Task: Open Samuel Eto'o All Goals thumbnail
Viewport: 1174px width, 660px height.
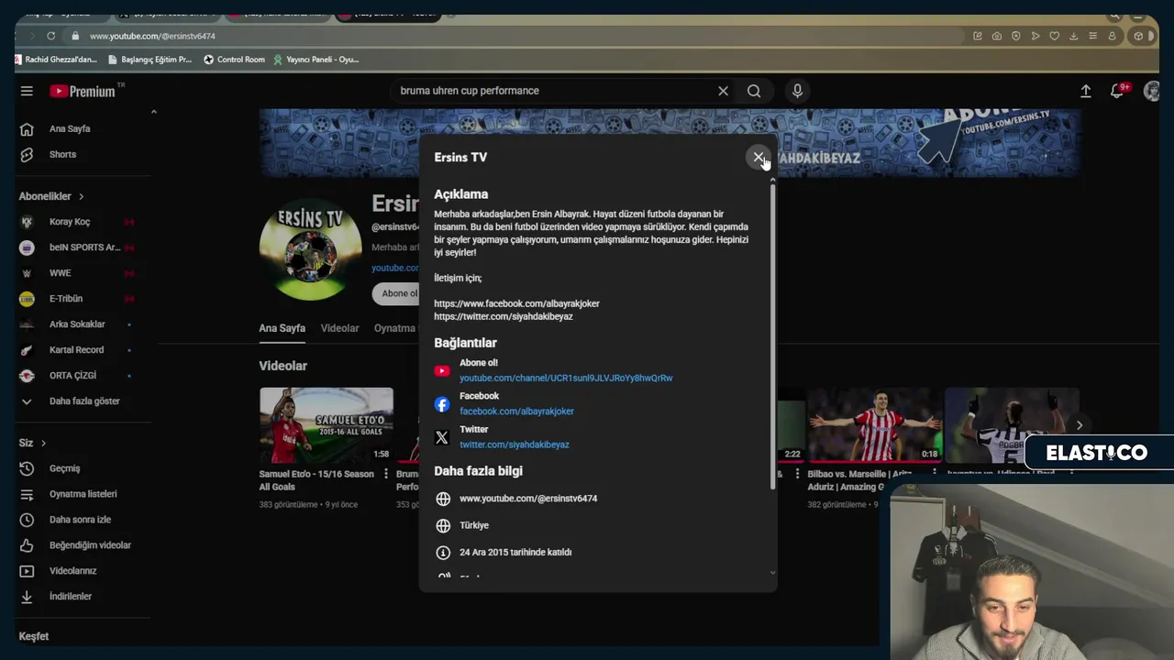Action: (326, 424)
